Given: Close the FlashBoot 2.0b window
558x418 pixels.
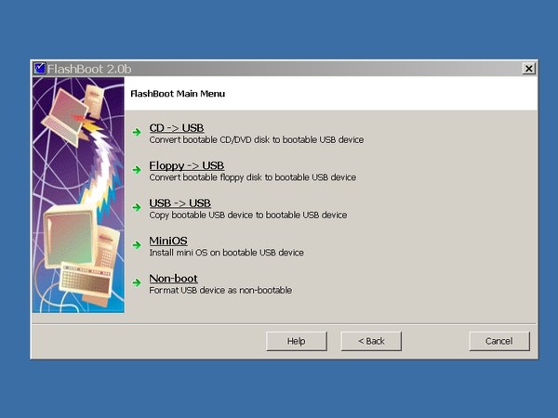Looking at the screenshot, I should 529,68.
